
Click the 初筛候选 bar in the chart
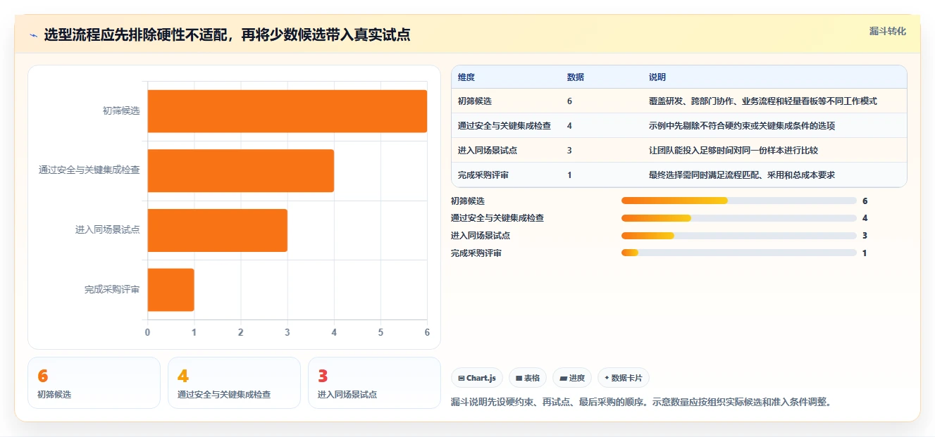click(x=287, y=111)
